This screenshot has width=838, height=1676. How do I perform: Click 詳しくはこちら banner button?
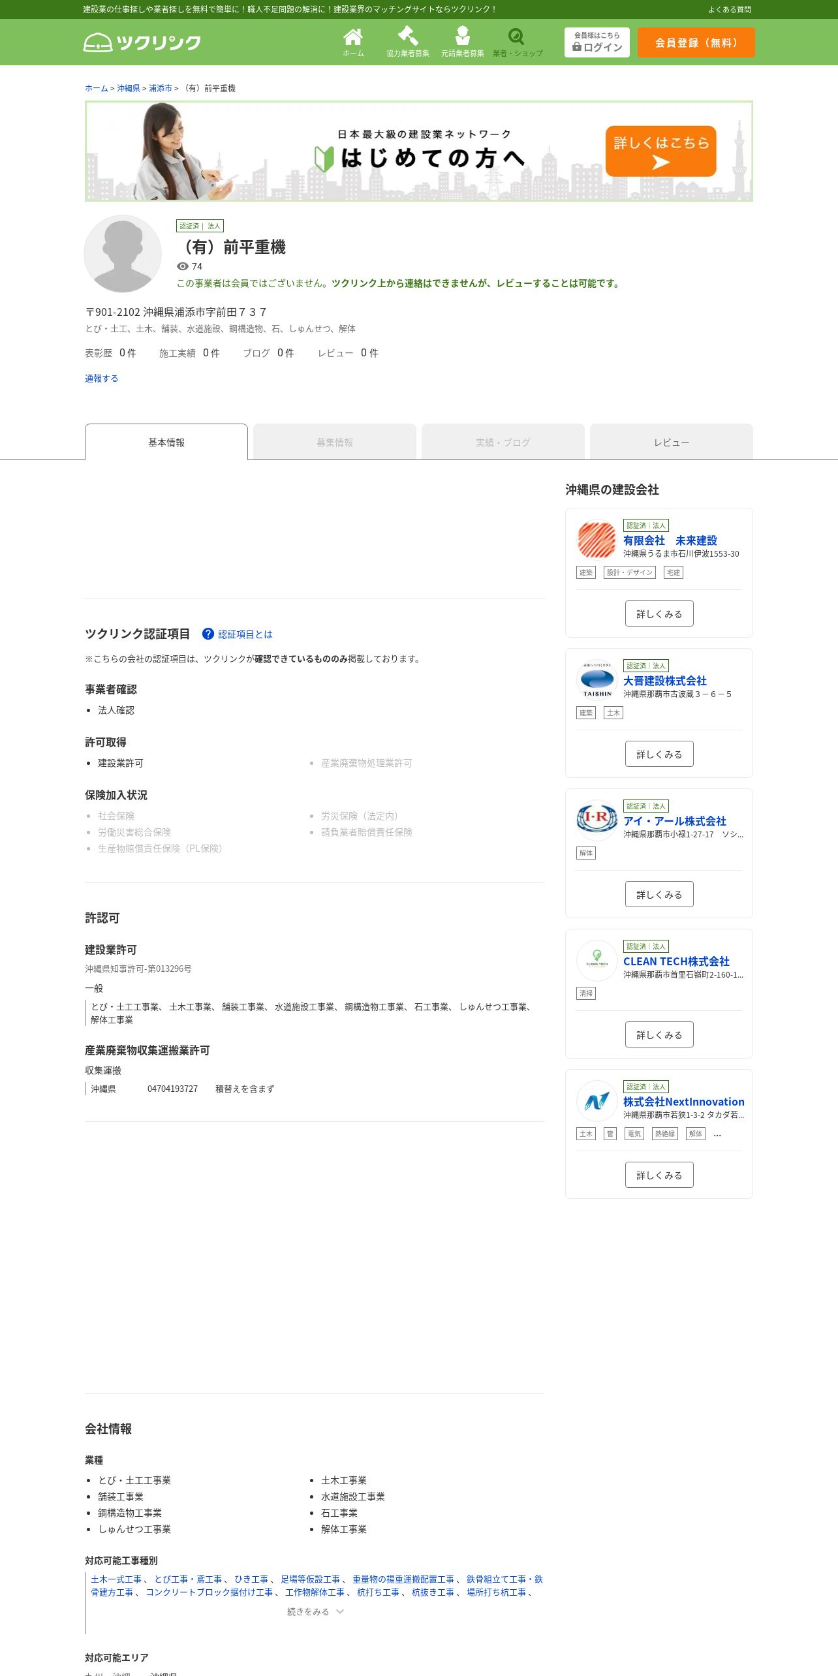[x=660, y=151]
